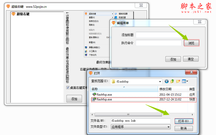This screenshot has width=216, height=135.
Task: Click the 2011-04-15 15:12 date cell
Action: (x=170, y=94)
